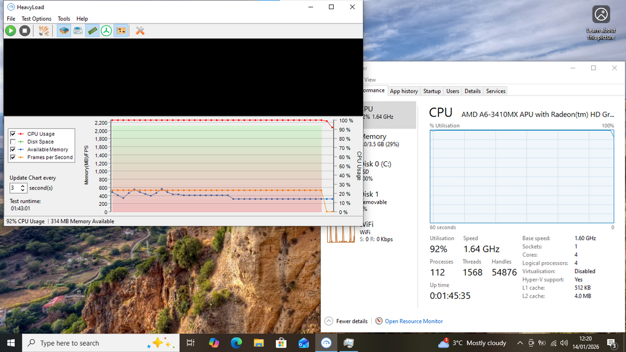The width and height of the screenshot is (626, 352).
Task: Uncheck the Frames per Second checkbox
Action: click(13, 157)
